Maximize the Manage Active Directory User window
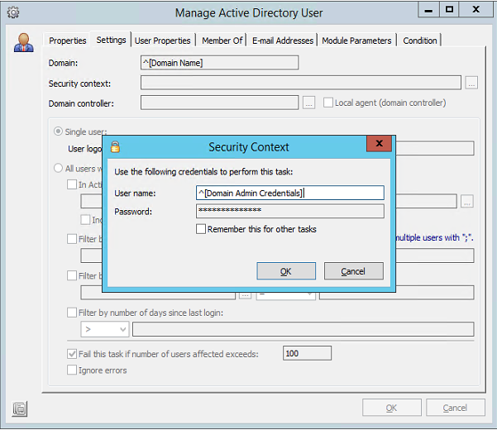The width and height of the screenshot is (497, 430). point(450,10)
